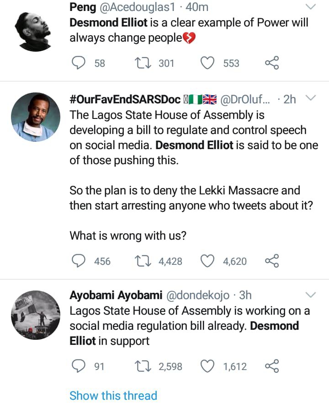This screenshot has width=329, height=408.
Task: Open the share icon on Peng's tweet
Action: point(272,63)
